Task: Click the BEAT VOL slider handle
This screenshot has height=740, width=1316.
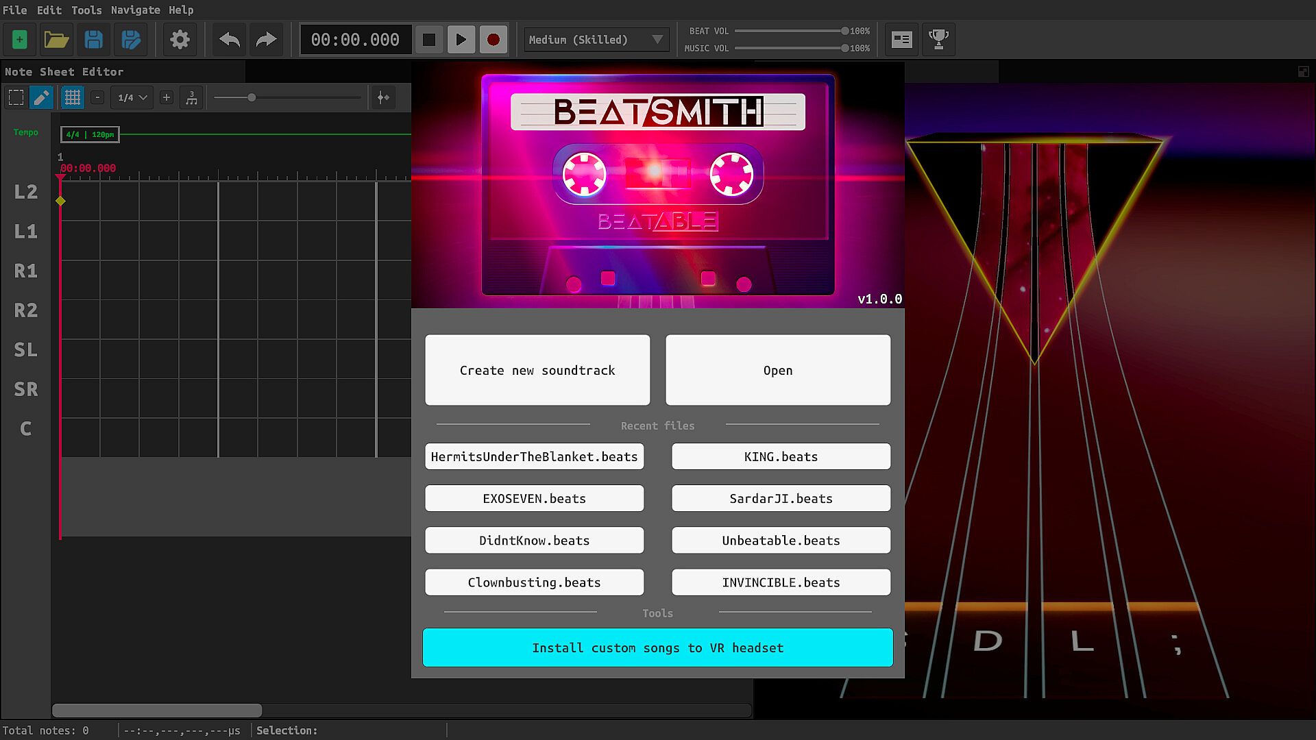Action: click(844, 32)
